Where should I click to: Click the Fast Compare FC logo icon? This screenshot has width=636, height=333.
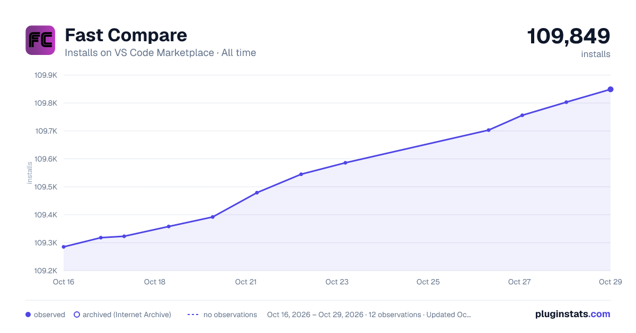40,40
